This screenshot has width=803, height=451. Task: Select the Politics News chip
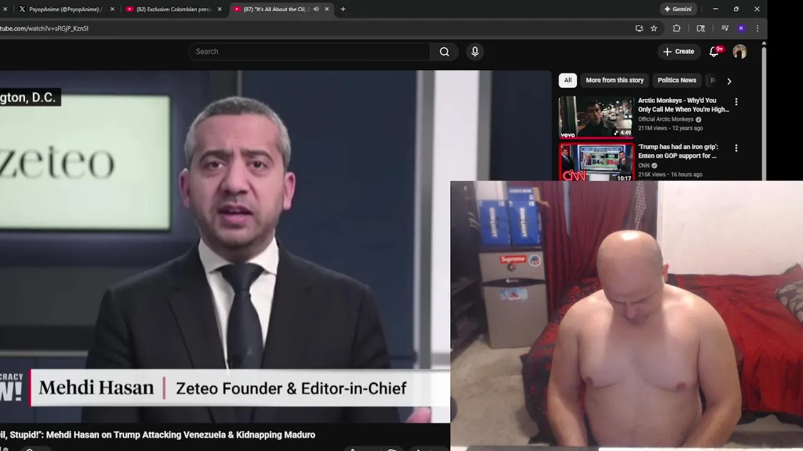(x=677, y=80)
